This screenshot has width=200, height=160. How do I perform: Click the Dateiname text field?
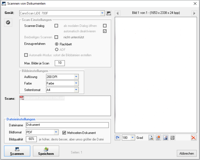click(x=67, y=125)
